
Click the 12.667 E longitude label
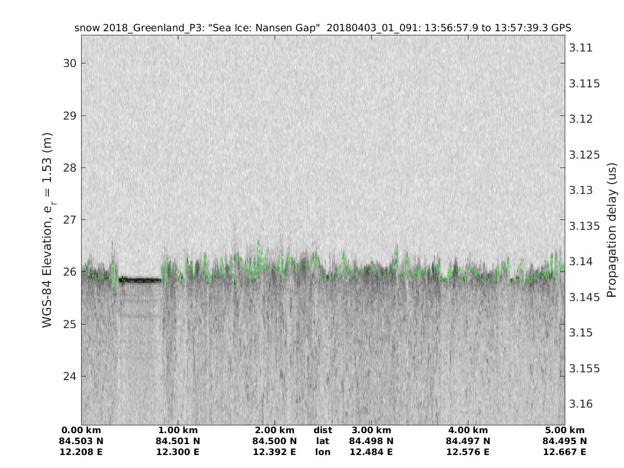pos(564,452)
